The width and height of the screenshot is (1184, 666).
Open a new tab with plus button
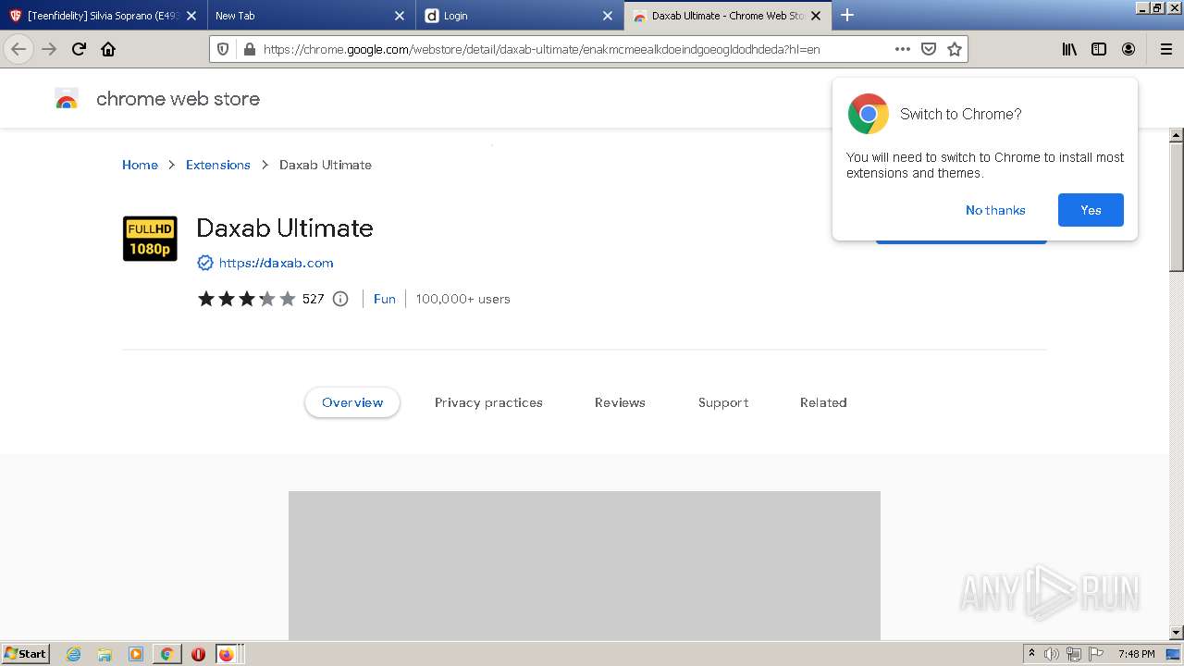pos(846,15)
